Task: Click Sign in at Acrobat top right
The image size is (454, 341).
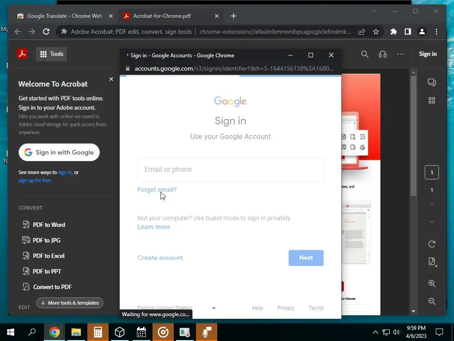Action: [428, 54]
